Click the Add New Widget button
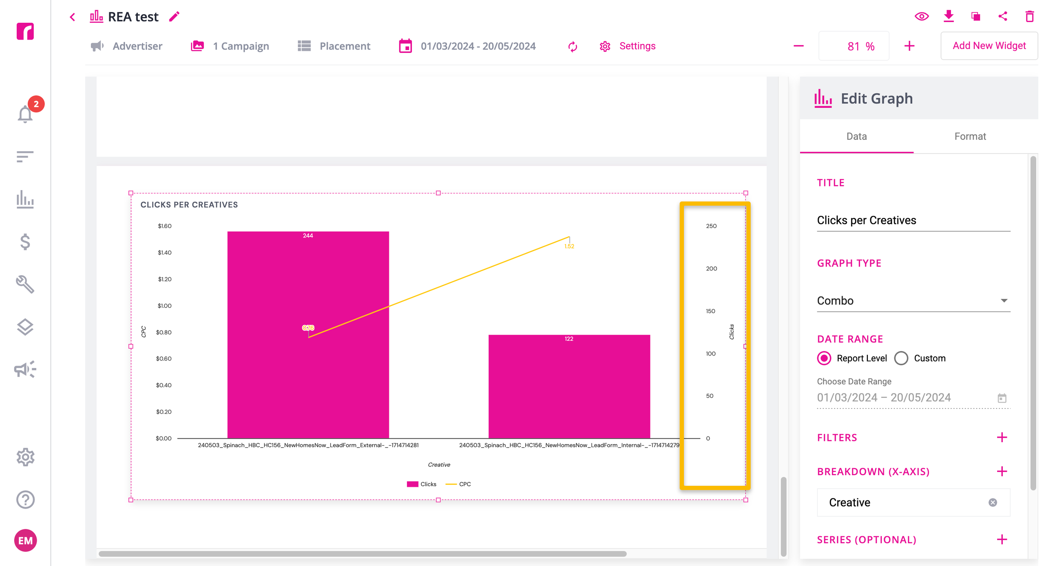 [x=989, y=46]
